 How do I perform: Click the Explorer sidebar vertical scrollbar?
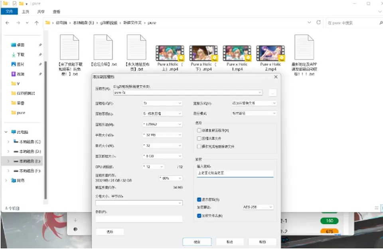pyautogui.click(x=45, y=130)
